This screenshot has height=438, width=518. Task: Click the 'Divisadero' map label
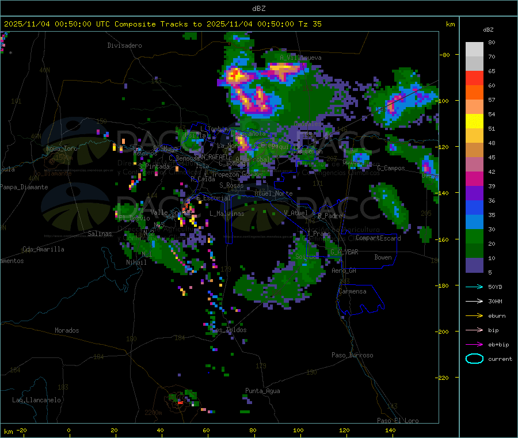pyautogui.click(x=124, y=45)
